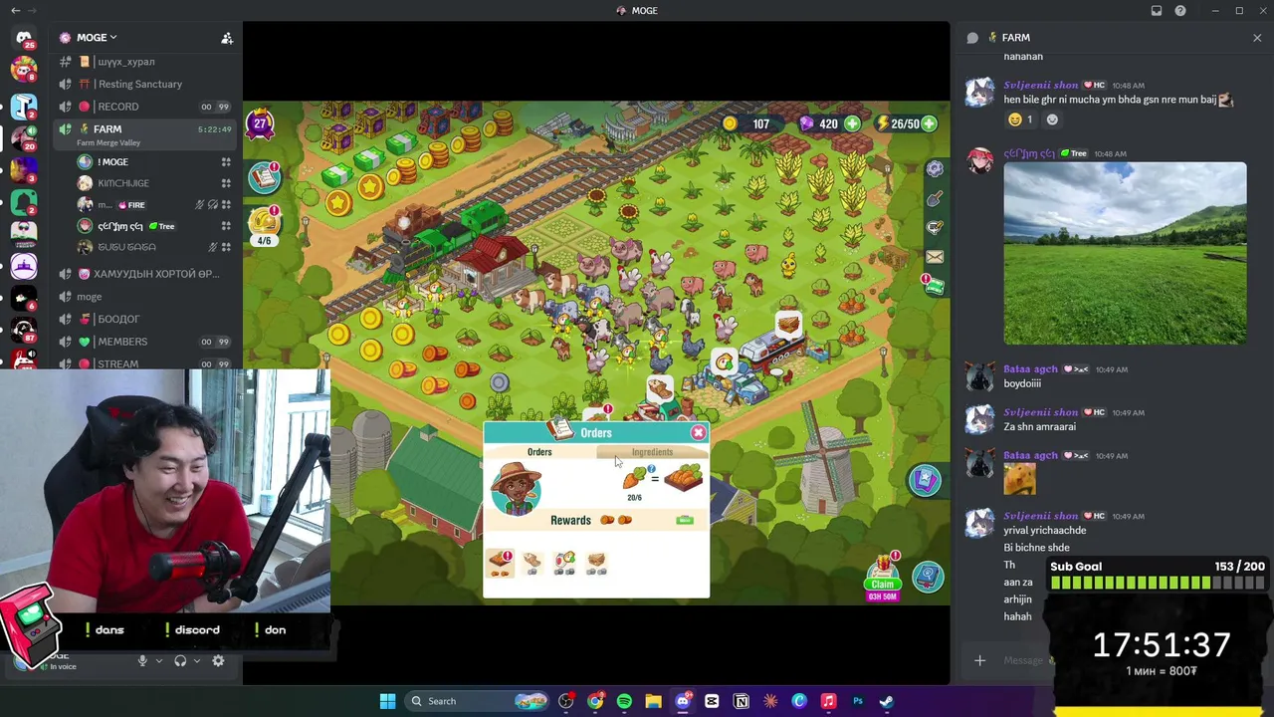This screenshot has width=1274, height=717.
Task: Switch to the Ingredients tab
Action: [652, 452]
